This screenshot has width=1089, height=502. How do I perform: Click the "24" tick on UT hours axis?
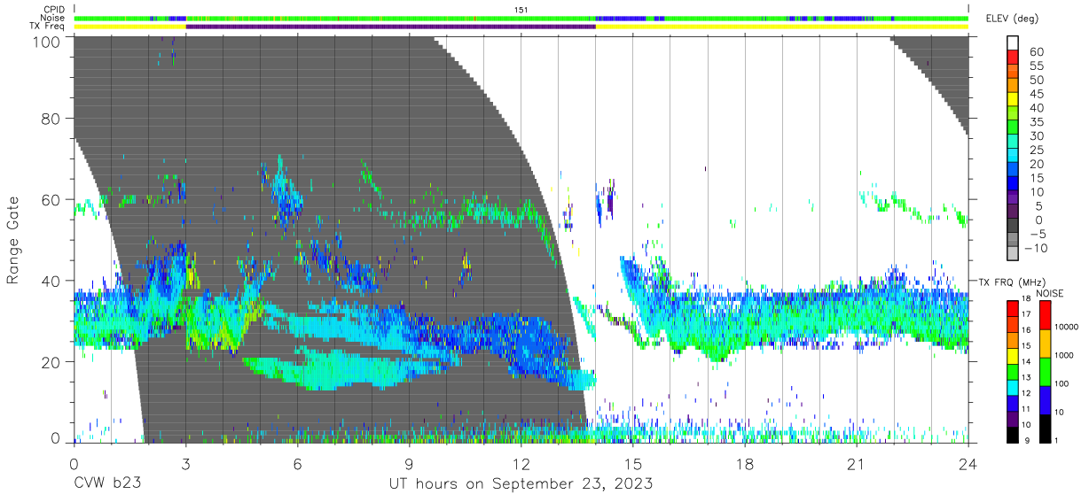(968, 463)
